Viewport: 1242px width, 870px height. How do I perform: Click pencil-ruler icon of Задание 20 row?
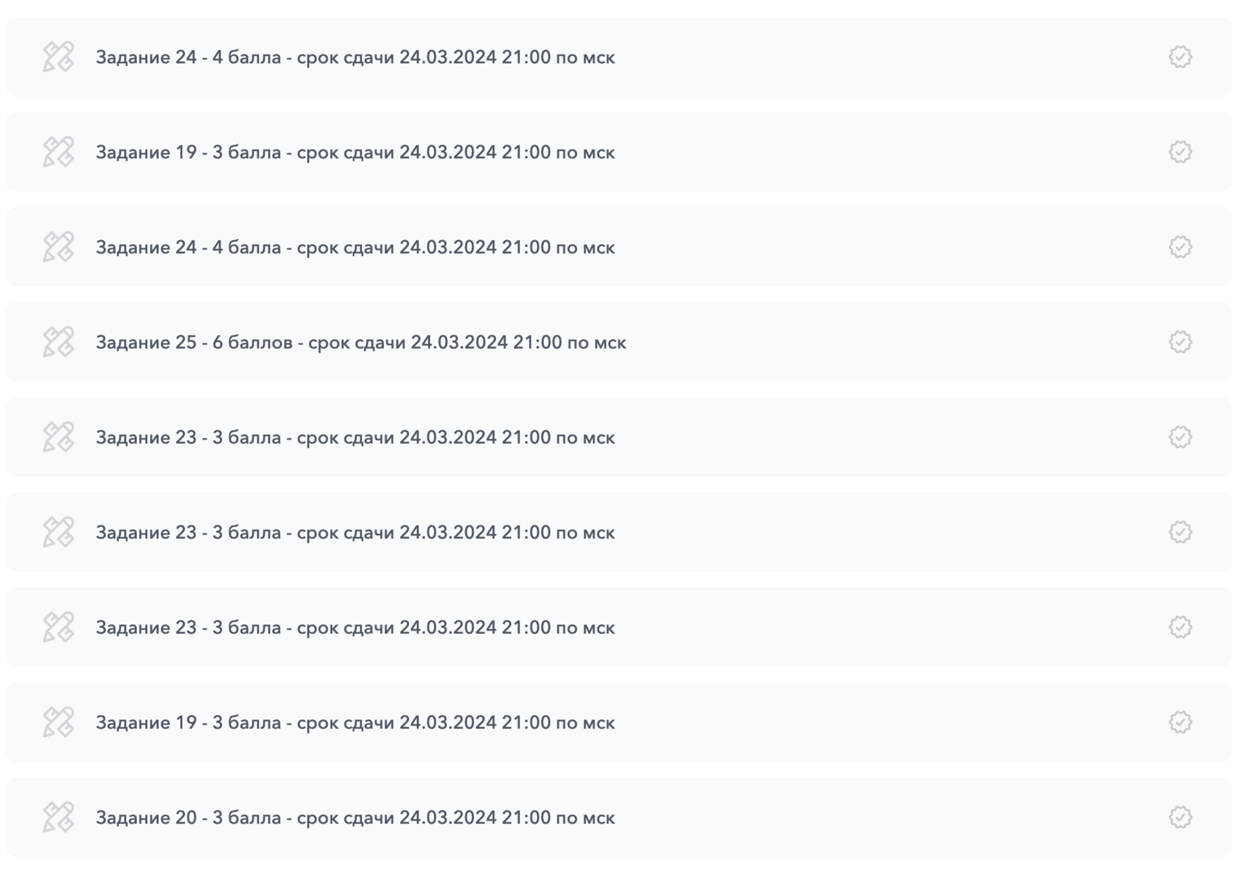[58, 817]
